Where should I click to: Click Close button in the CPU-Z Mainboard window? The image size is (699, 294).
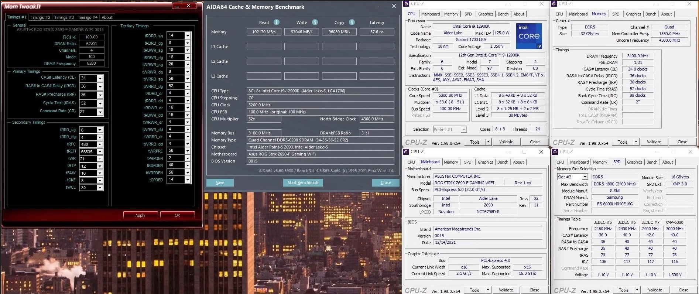[534, 290]
